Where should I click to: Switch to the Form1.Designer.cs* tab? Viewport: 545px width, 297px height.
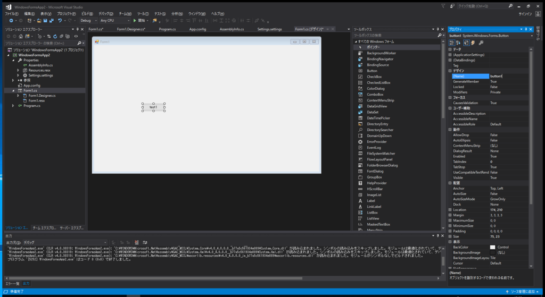tap(131, 29)
